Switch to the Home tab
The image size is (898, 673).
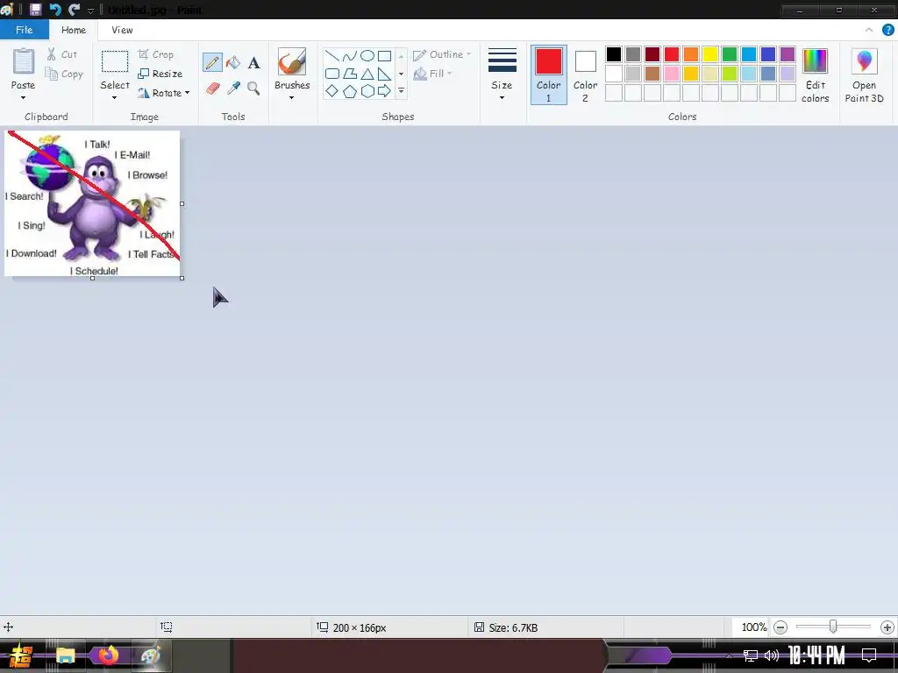pyautogui.click(x=74, y=30)
